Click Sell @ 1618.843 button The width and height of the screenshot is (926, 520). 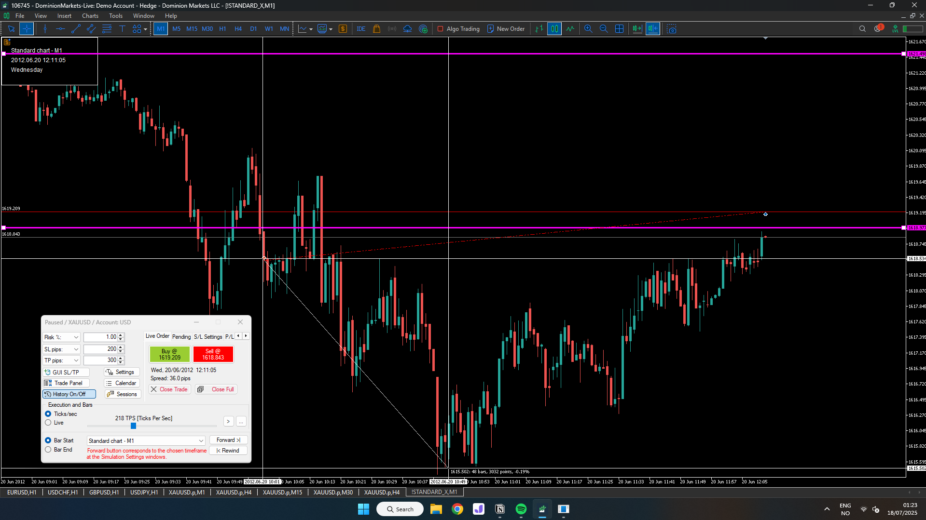[213, 354]
